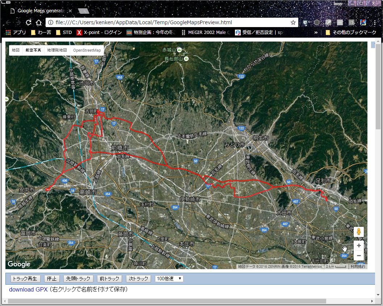Open the アプリ apps grid shortcut
Screen dimensions: 383x306
(x=16, y=33)
